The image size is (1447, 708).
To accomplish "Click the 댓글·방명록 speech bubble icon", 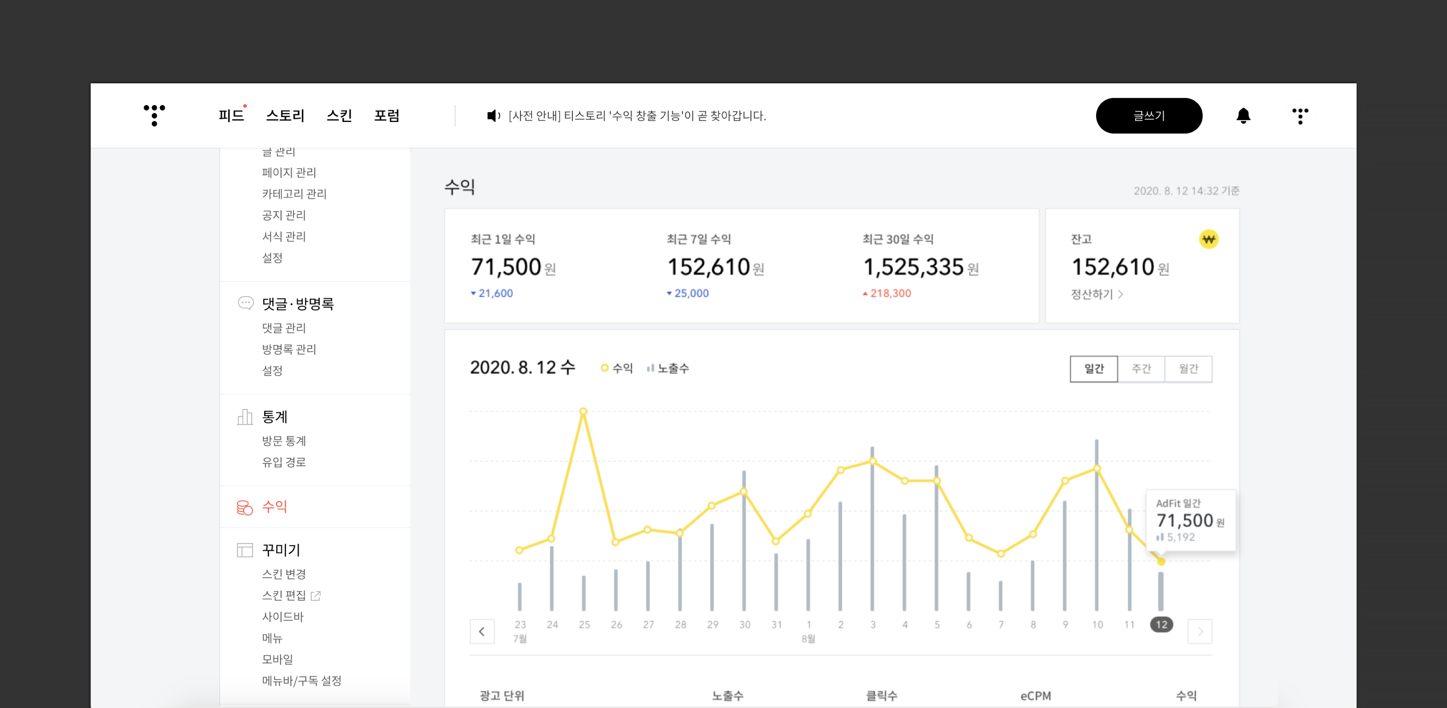I will tap(245, 303).
